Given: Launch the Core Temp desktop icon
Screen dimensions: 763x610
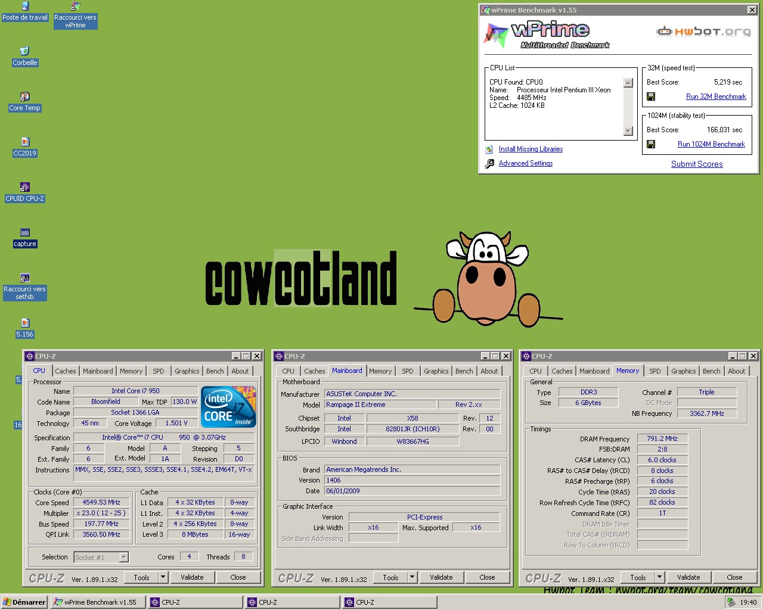Looking at the screenshot, I should [x=25, y=97].
